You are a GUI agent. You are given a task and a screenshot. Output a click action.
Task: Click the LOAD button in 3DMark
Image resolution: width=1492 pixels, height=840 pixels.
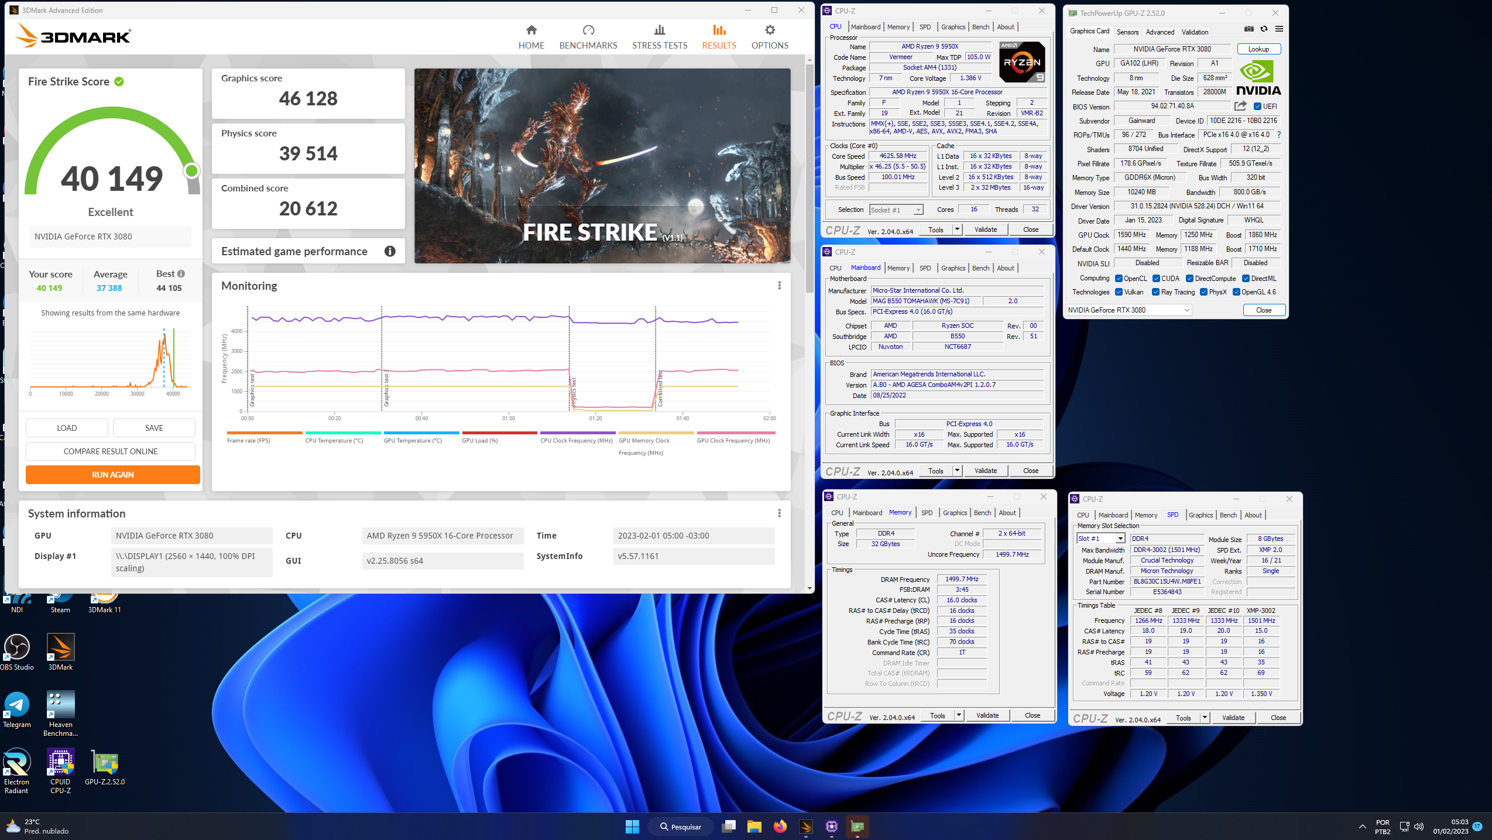[x=67, y=428]
